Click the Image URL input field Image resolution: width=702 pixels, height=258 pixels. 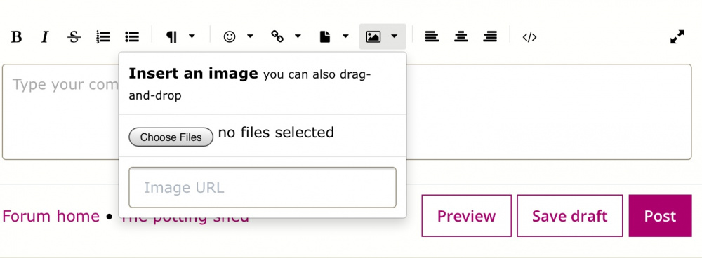click(263, 187)
